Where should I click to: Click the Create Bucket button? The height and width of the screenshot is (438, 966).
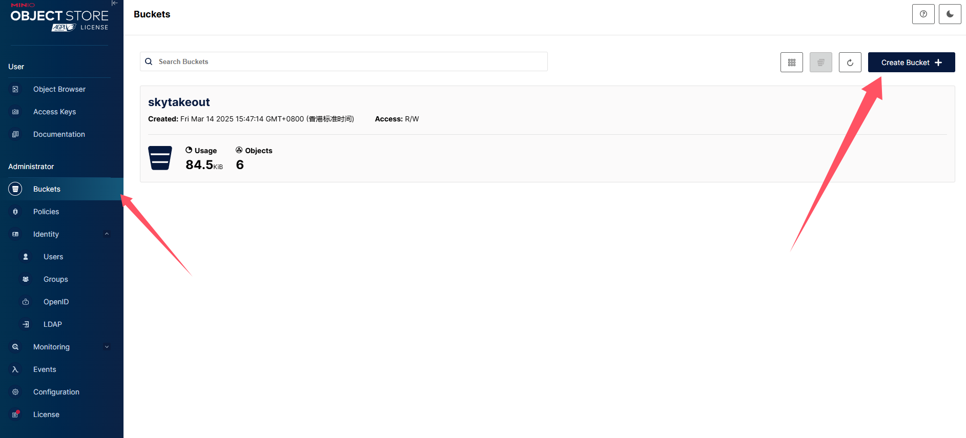(912, 62)
